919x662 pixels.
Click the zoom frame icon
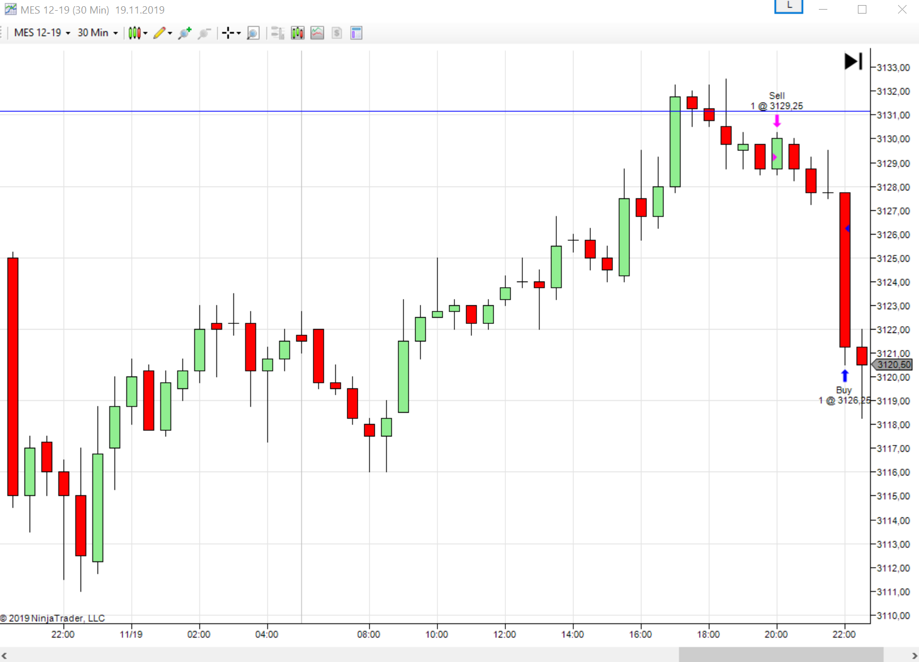coord(253,33)
